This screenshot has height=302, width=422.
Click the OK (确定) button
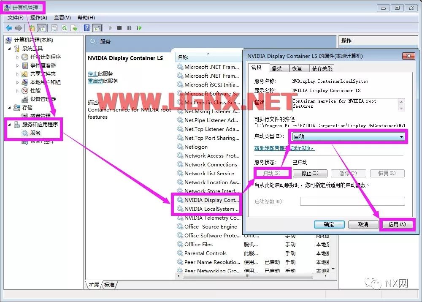(329, 224)
